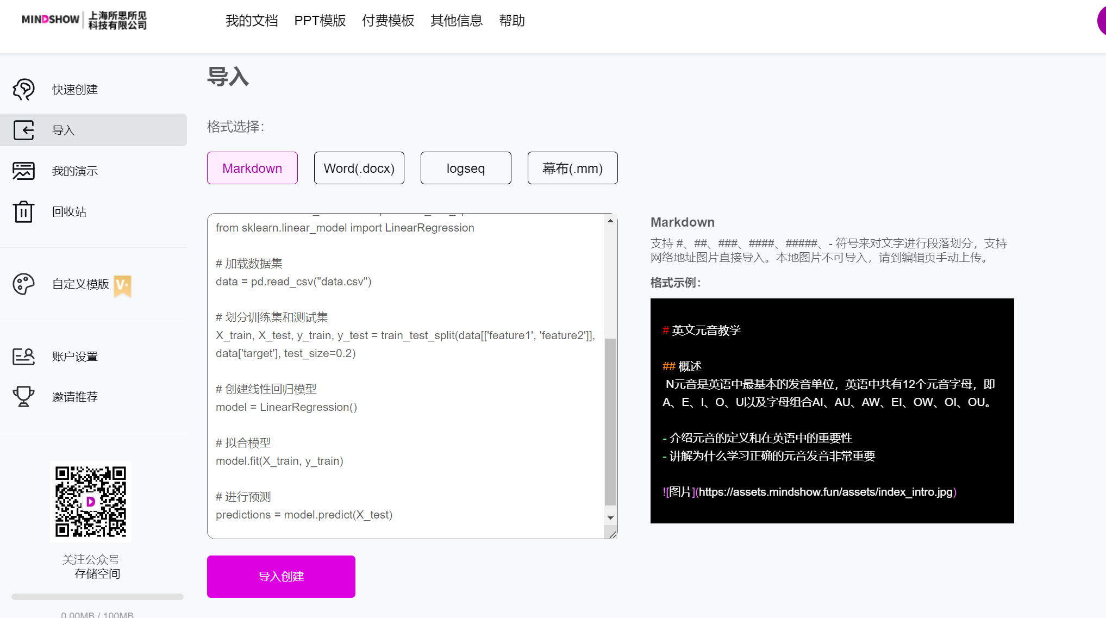This screenshot has width=1106, height=618.
Task: Click the 导入创建 button
Action: [x=280, y=576]
